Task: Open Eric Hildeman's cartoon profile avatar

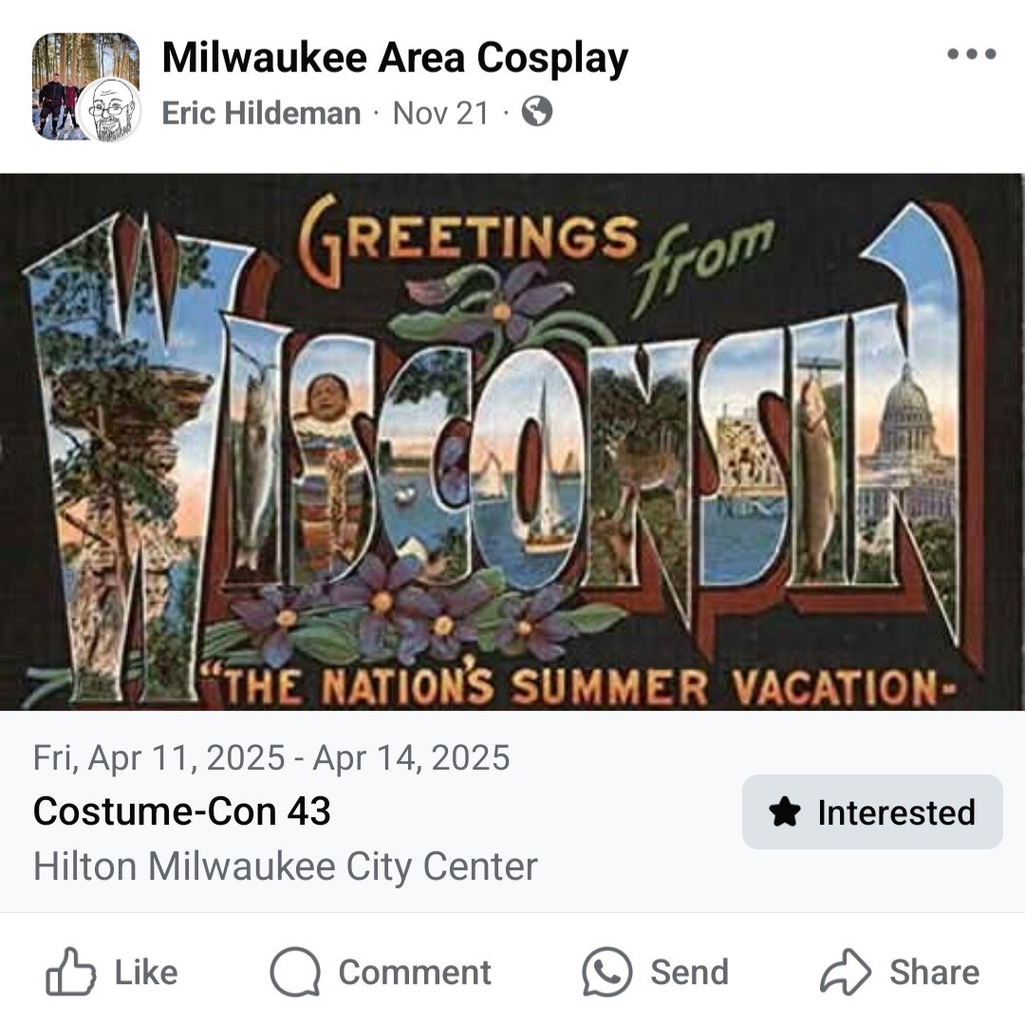Action: [109, 110]
